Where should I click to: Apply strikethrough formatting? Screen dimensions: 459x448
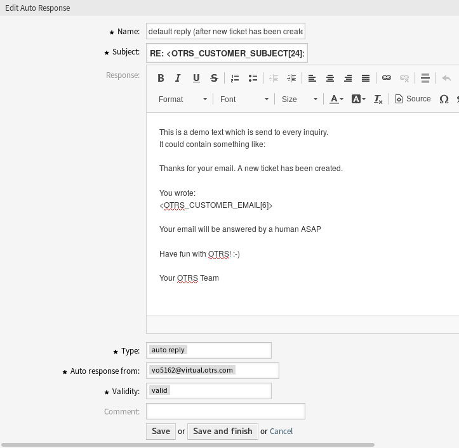coord(214,78)
